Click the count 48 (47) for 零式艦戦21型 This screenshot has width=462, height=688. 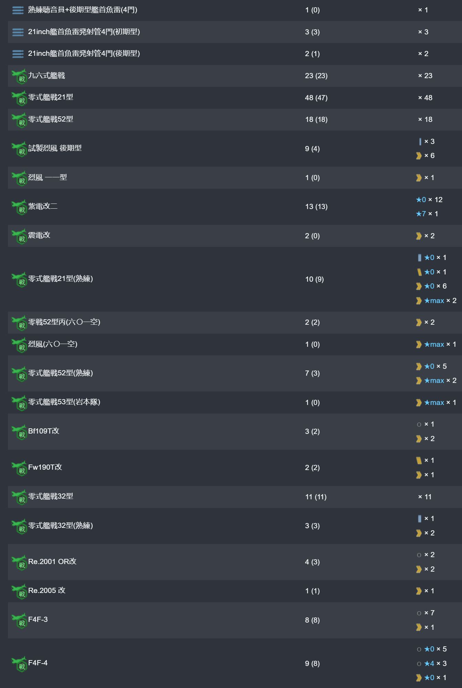coord(316,98)
